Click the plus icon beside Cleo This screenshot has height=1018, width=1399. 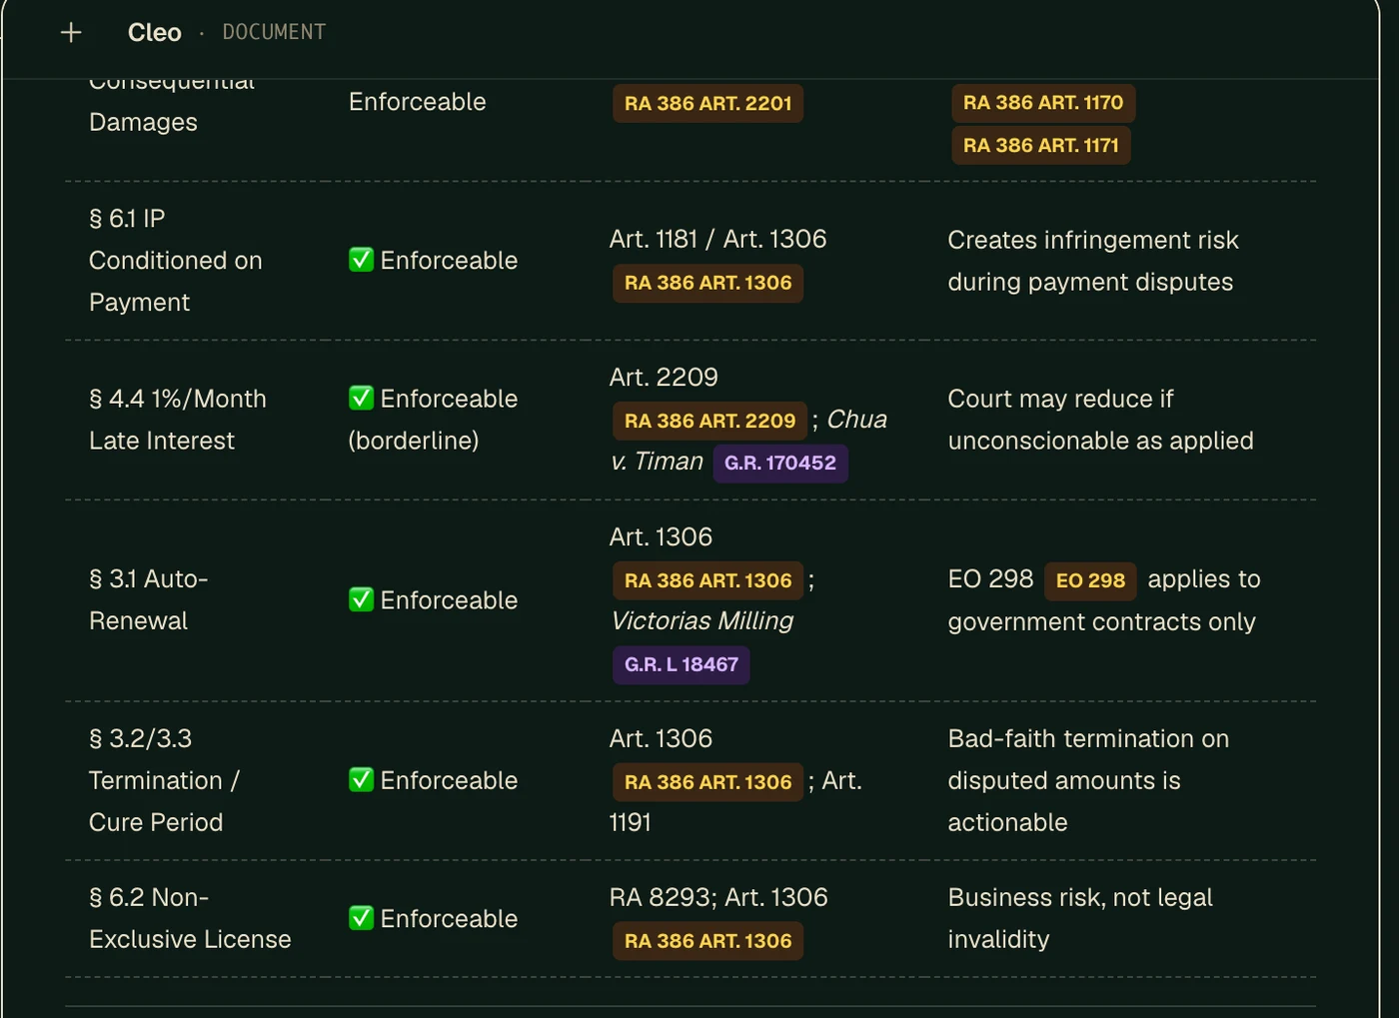tap(71, 33)
